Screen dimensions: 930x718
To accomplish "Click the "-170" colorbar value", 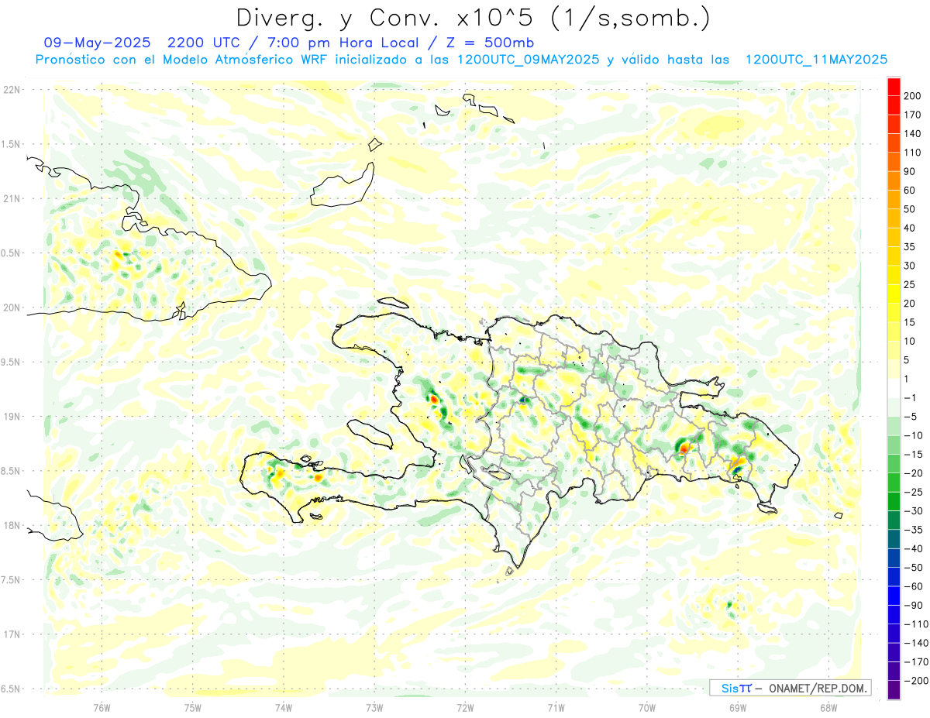I will 914,662.
